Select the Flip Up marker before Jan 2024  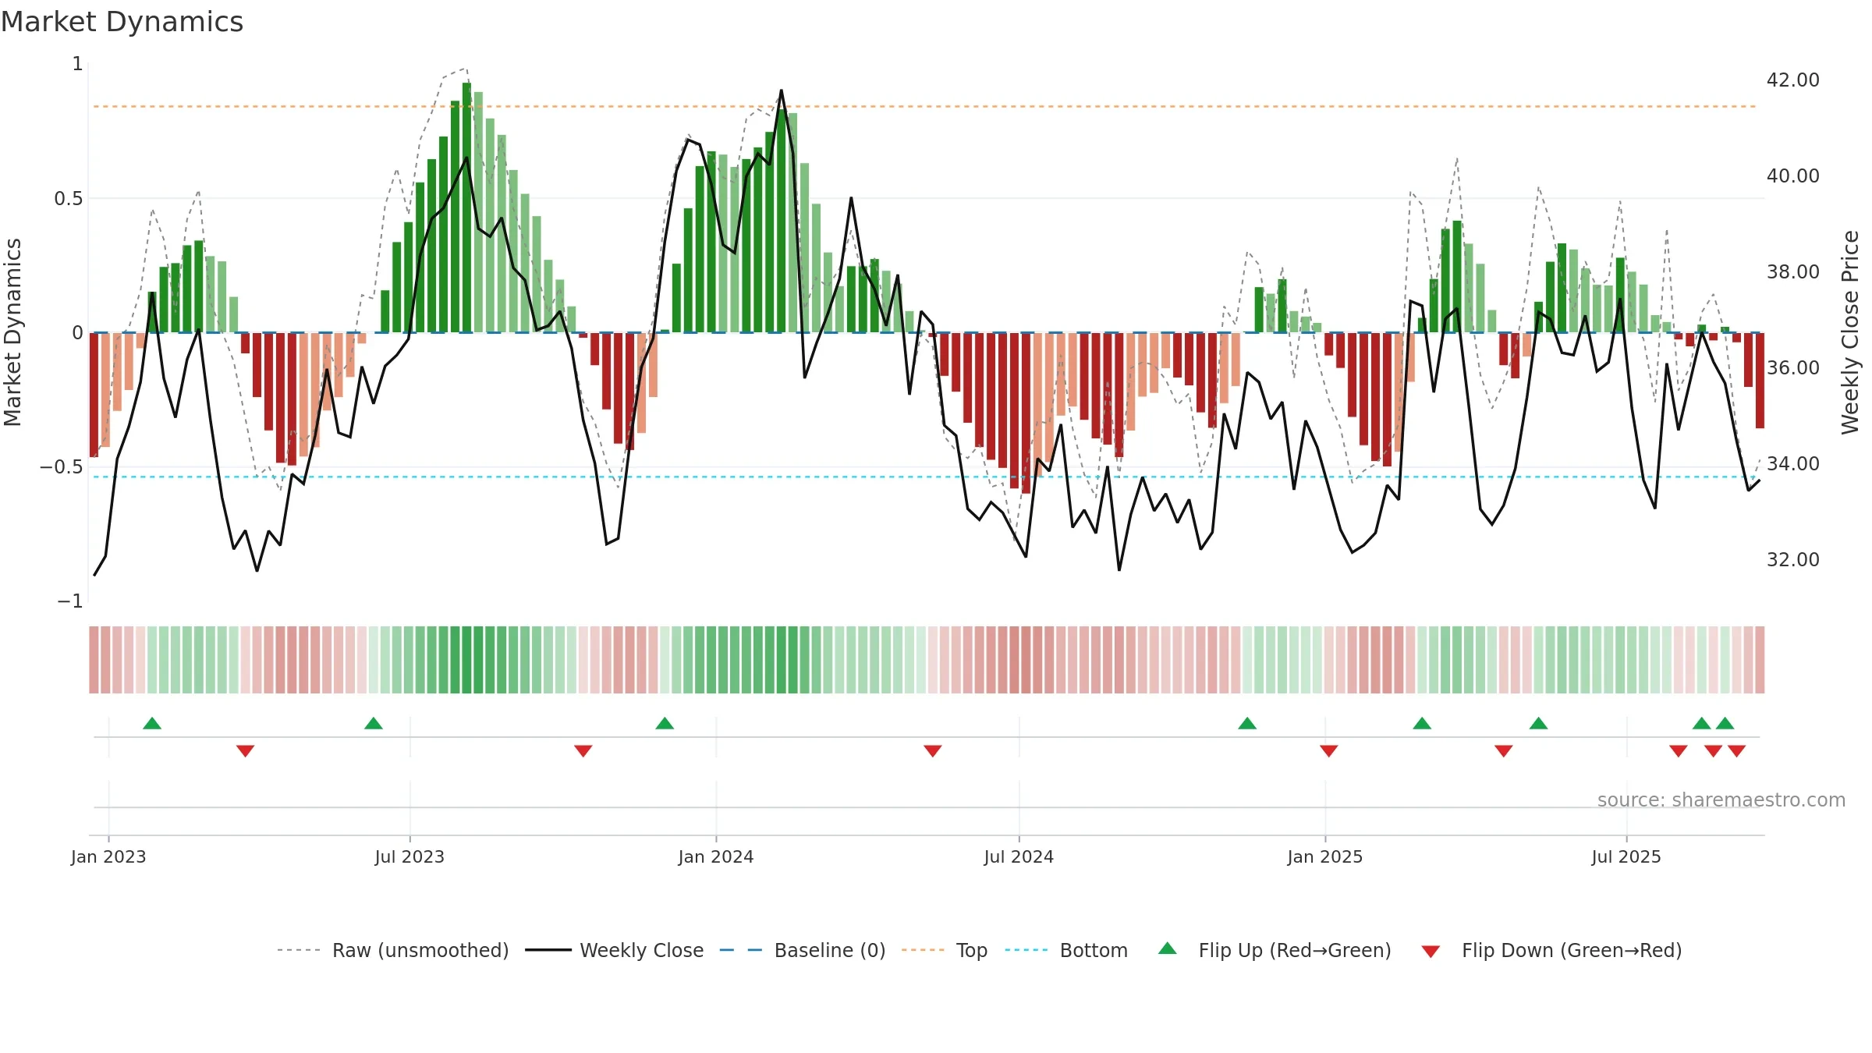click(x=665, y=723)
